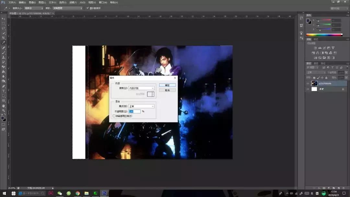Select the Crop tool in toolbar
350x197 pixels.
click(4, 38)
